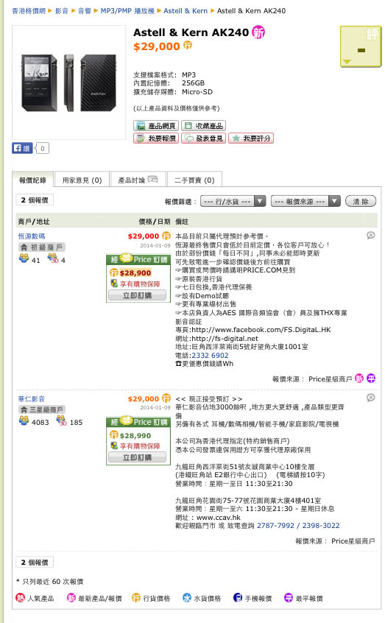
Task: Click 華仁影音 30-day rating icon with 185
Action: pos(62,420)
